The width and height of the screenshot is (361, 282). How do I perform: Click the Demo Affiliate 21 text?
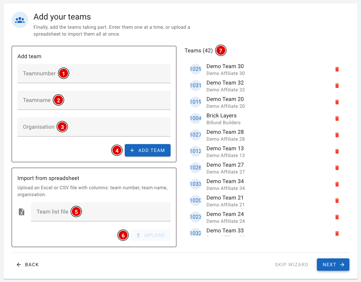click(225, 205)
